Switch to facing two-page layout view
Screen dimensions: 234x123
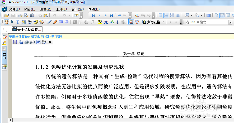pyautogui.click(x=178, y=16)
